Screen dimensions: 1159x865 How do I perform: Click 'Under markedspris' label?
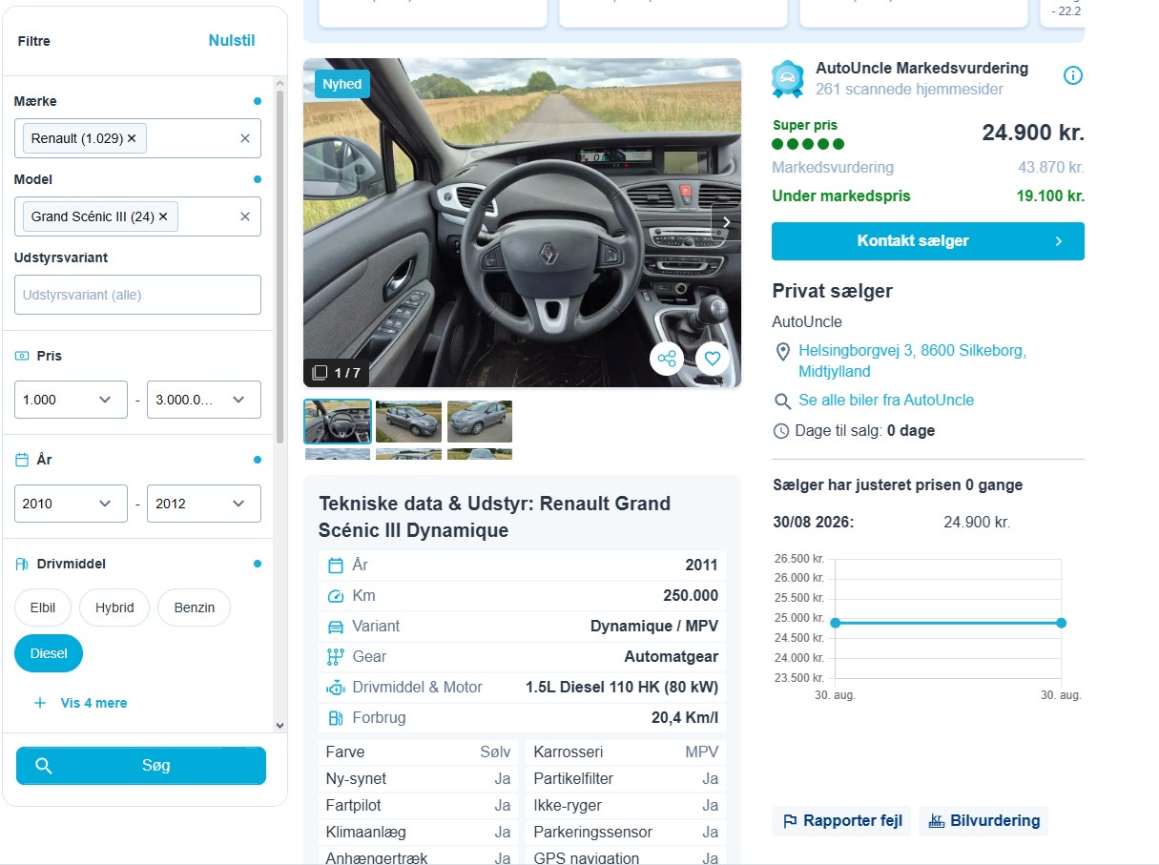pyautogui.click(x=841, y=196)
